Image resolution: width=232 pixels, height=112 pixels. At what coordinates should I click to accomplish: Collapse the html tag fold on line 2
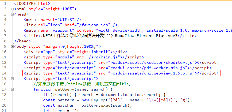click(x=12, y=9)
